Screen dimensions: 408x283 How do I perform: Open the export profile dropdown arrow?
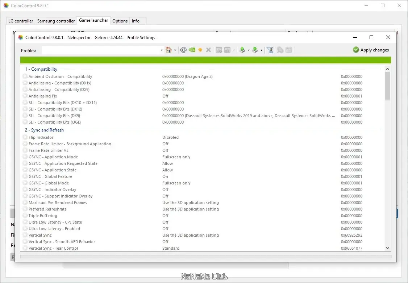click(249, 50)
